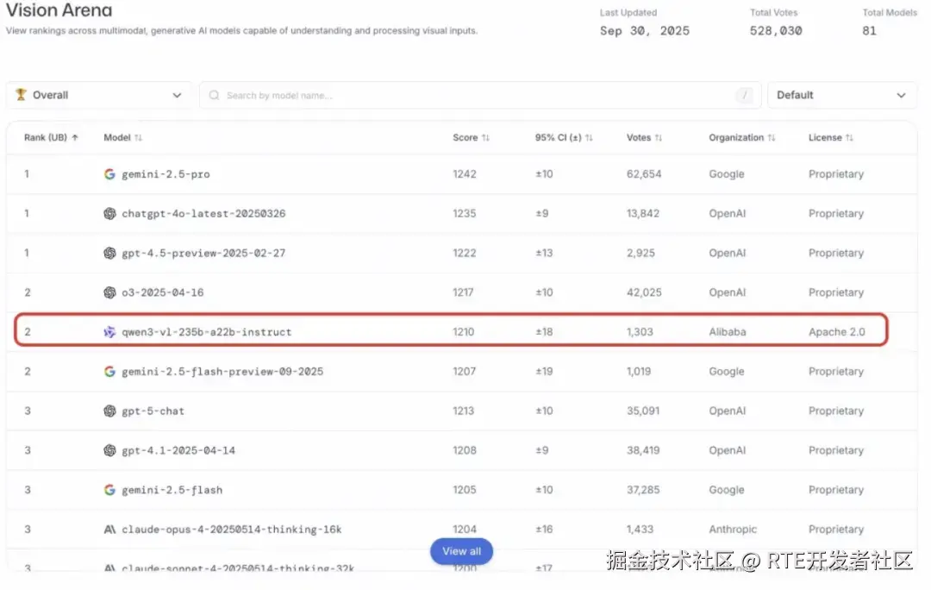Open the gemini-2.5-pro model name
The height and width of the screenshot is (590, 931).
click(x=166, y=174)
